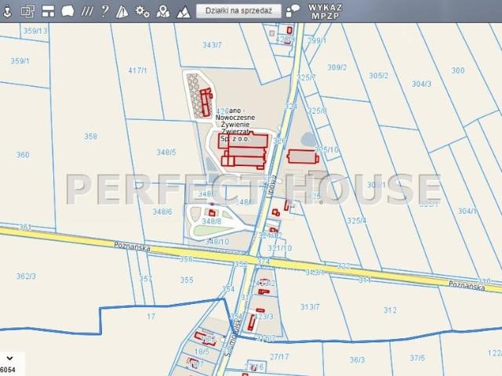Open help via the question mark icon
The height and width of the screenshot is (376, 502).
point(104,12)
